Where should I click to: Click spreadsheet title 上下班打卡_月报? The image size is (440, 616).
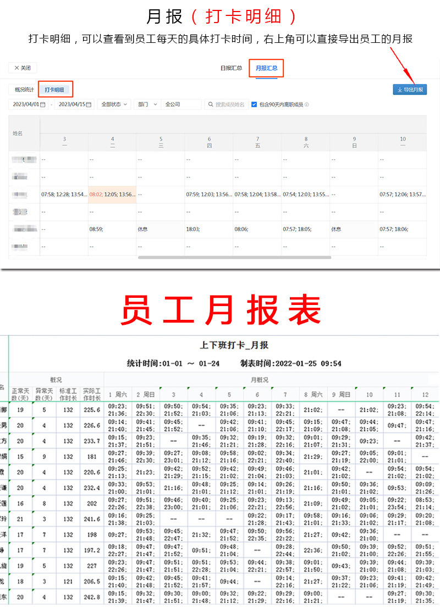coord(234,345)
